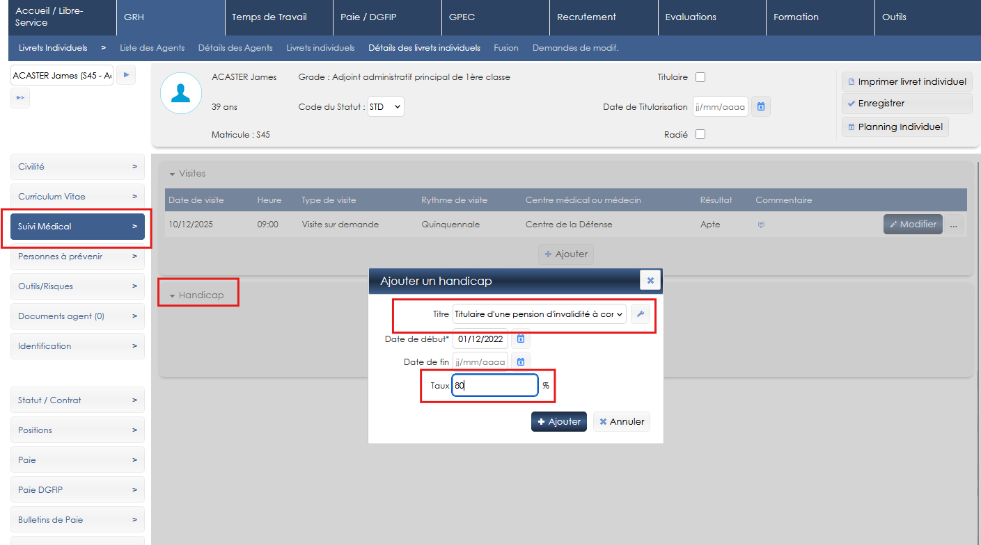Image resolution: width=981 pixels, height=545 pixels.
Task: Toggle the Radié checkbox
Action: tap(700, 135)
